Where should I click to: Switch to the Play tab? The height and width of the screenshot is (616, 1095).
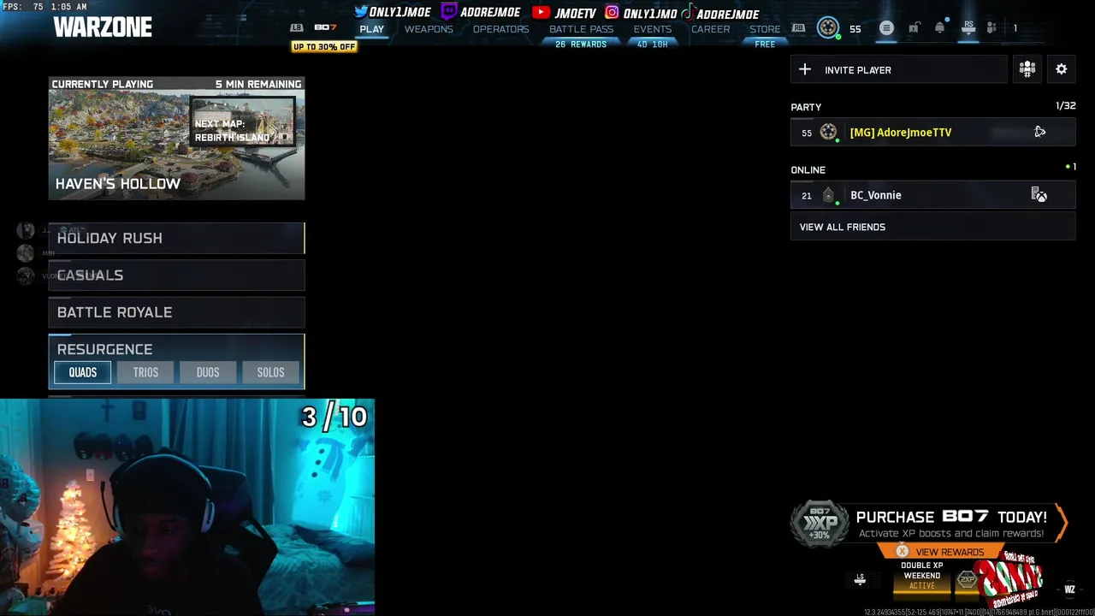[372, 29]
